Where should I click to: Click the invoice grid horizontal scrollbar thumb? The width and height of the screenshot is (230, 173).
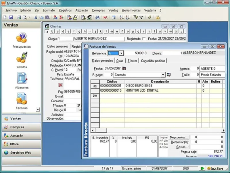tap(101, 130)
